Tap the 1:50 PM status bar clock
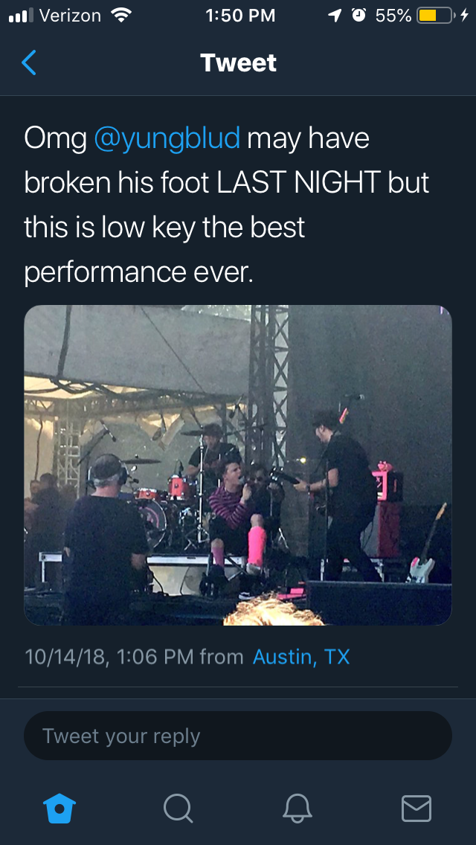476x845 pixels. coord(240,16)
